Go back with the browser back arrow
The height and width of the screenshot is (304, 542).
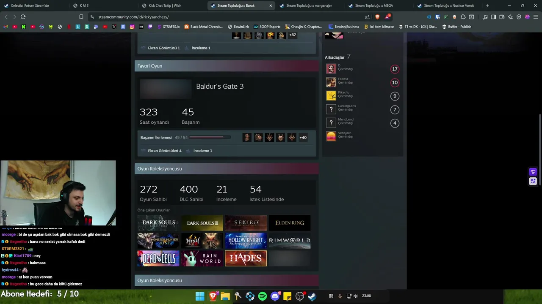tap(6, 17)
